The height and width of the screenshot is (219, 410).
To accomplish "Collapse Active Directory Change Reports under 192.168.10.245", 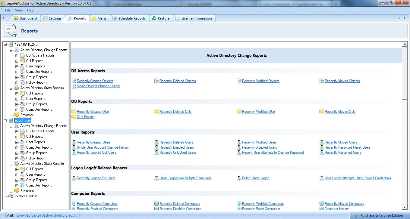I will 11,50.
